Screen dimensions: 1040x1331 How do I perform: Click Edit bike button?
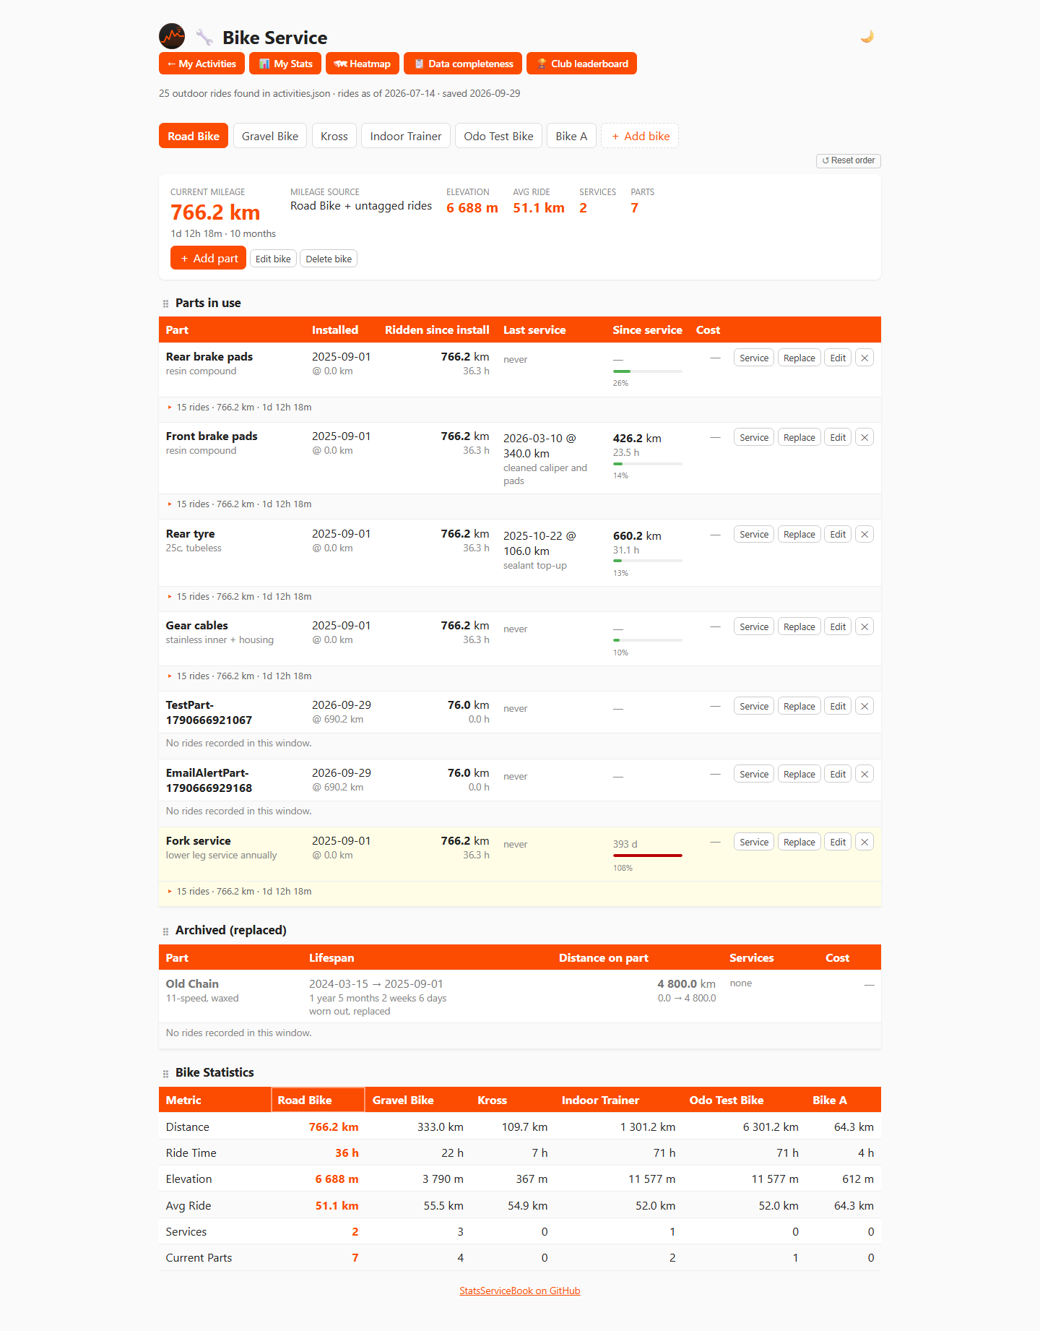coord(273,259)
